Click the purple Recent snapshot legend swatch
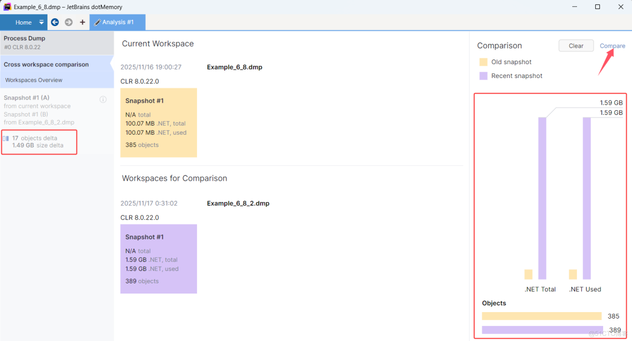The width and height of the screenshot is (632, 341). (483, 75)
